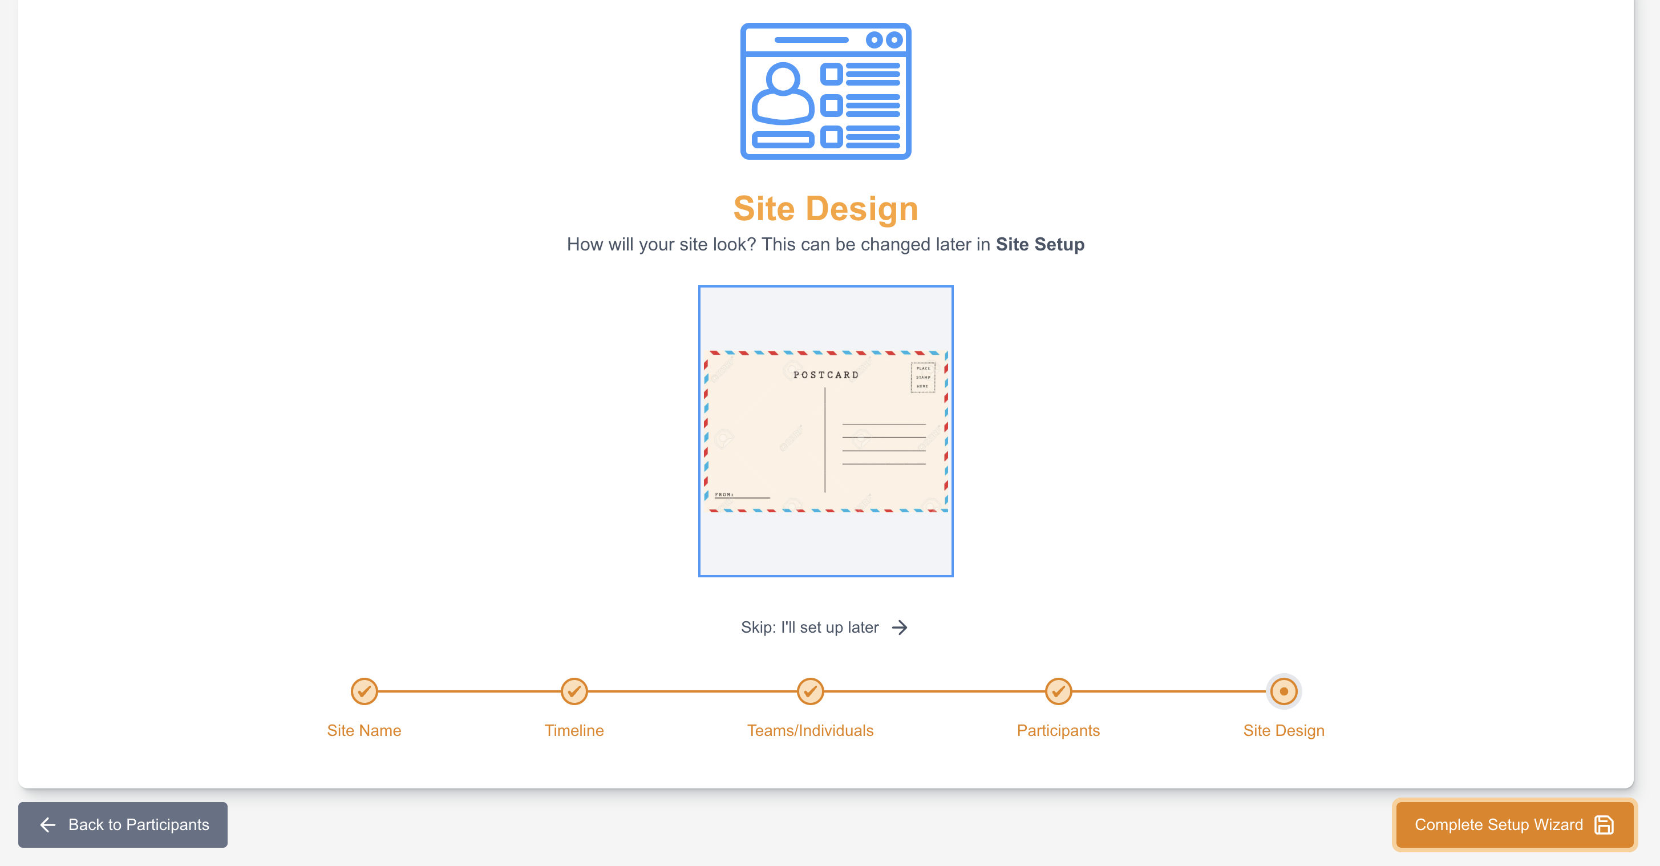
Task: Click the Site Name step label
Action: tap(364, 731)
